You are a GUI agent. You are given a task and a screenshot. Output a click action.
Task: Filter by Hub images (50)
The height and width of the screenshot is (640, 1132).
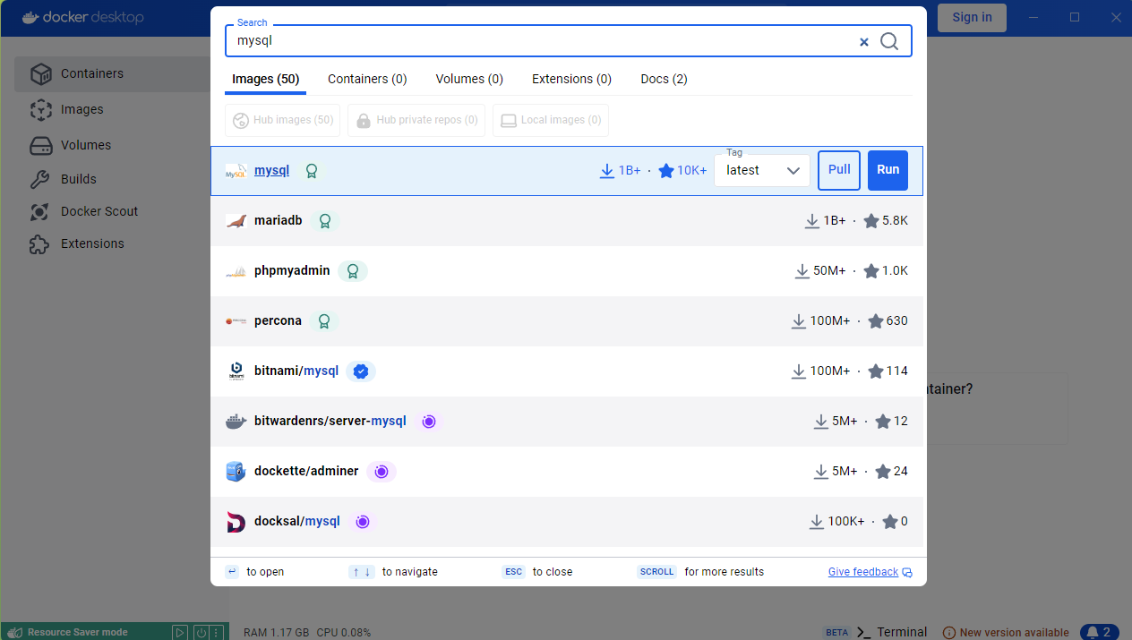(x=282, y=120)
